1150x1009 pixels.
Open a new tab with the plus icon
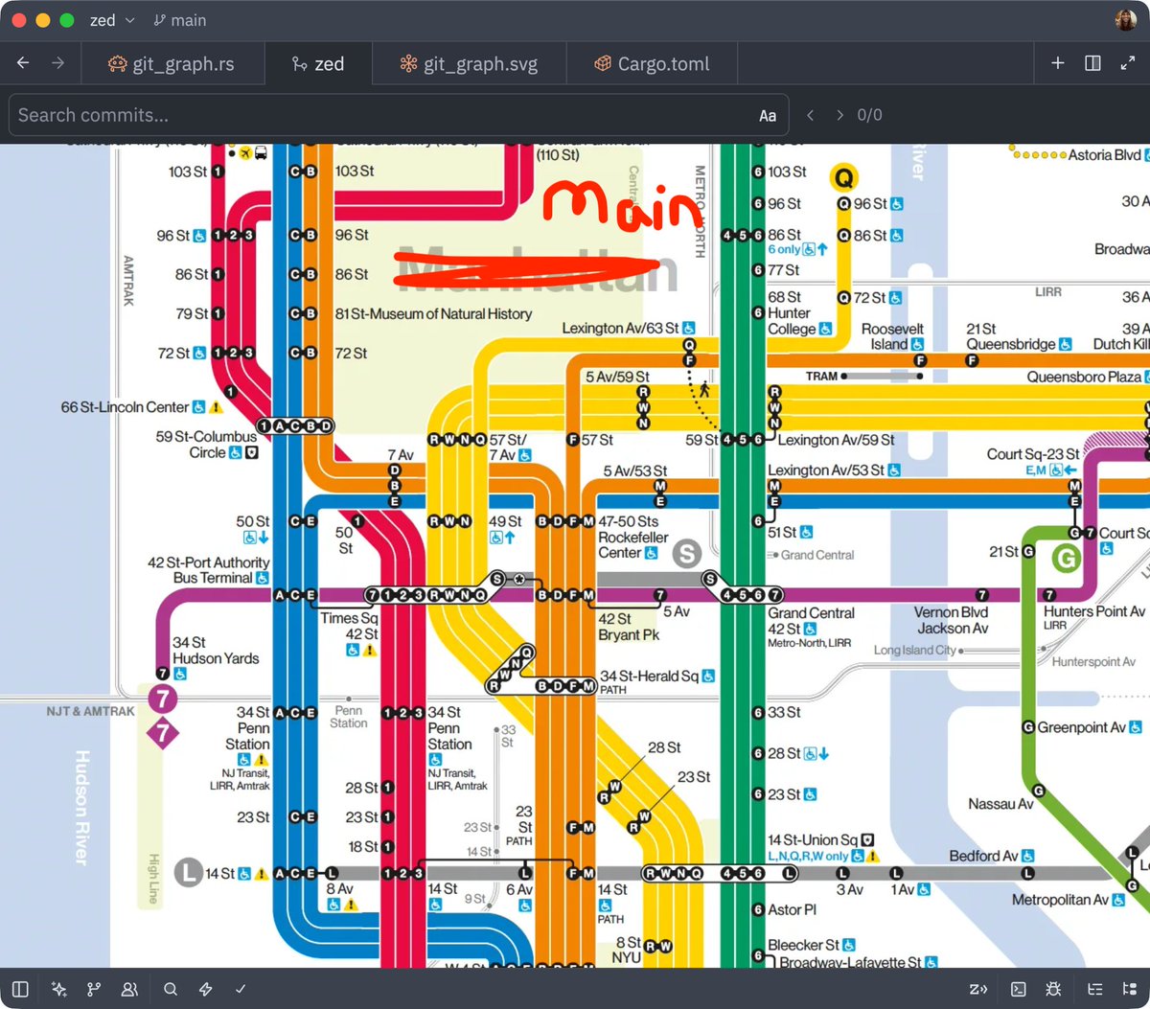tap(1057, 63)
